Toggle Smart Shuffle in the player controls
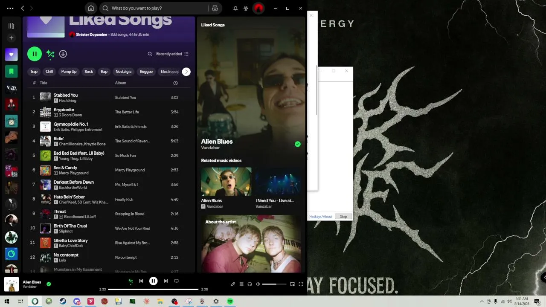The image size is (546, 307). tap(131, 281)
